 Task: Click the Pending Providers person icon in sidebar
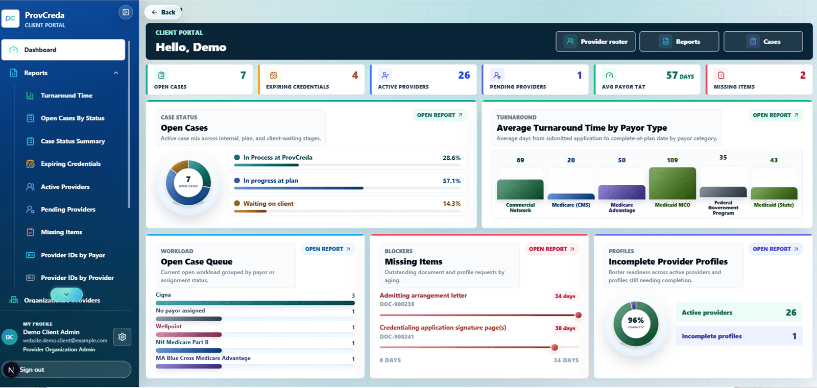[30, 209]
